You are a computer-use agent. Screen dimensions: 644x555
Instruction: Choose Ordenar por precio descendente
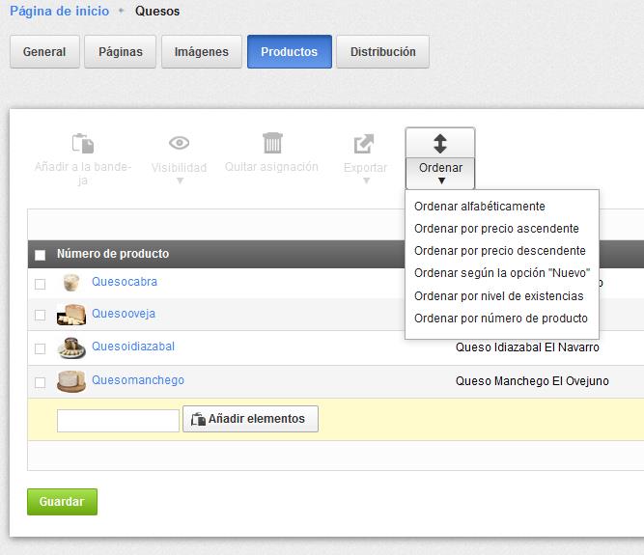pyautogui.click(x=499, y=251)
